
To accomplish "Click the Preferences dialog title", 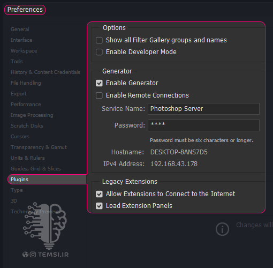I will coord(25,10).
